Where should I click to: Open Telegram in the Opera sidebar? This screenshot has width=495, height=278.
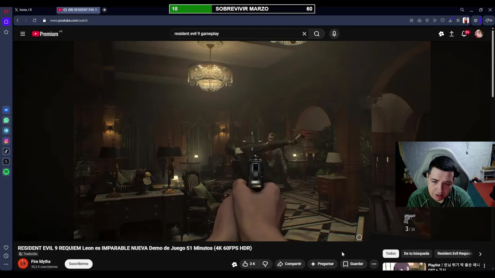pos(6,131)
